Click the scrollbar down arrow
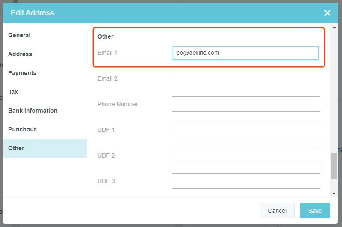Image resolution: width=342 pixels, height=227 pixels. (334, 194)
